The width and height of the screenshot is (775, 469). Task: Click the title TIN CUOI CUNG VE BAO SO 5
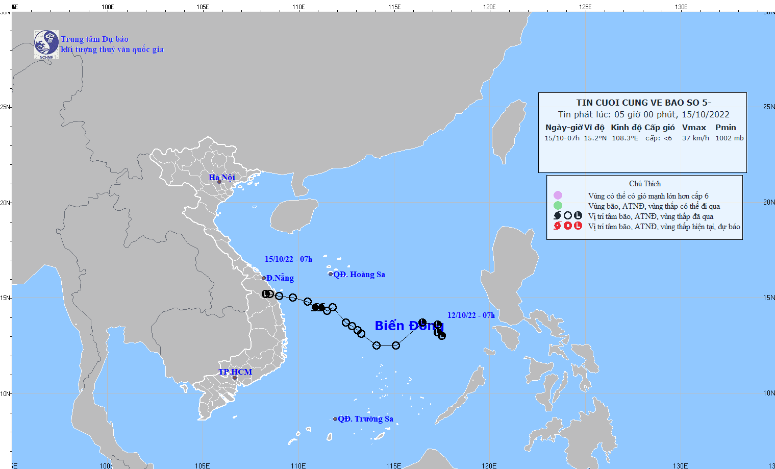642,103
